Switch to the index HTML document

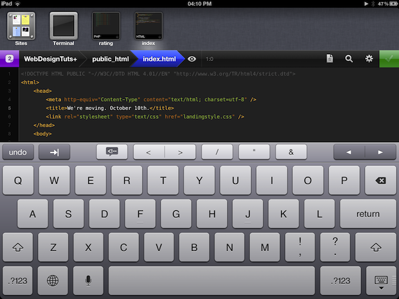tap(149, 26)
